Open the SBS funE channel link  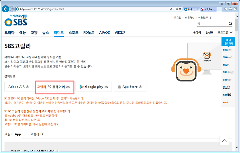click(228, 57)
